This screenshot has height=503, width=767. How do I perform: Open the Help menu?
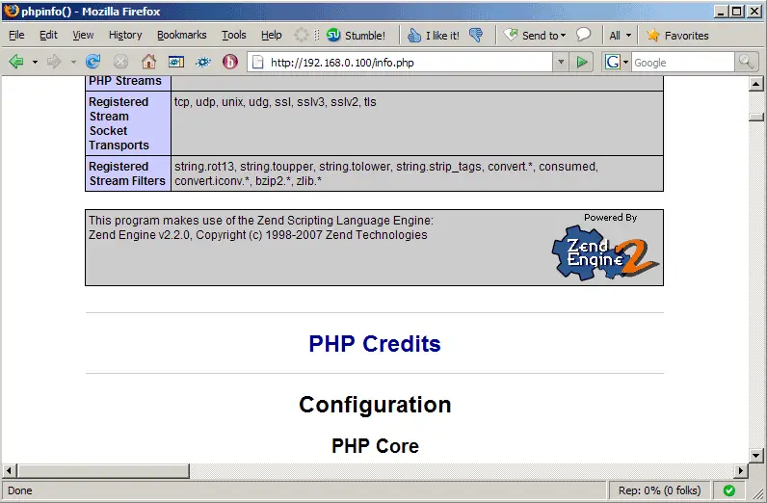click(272, 35)
